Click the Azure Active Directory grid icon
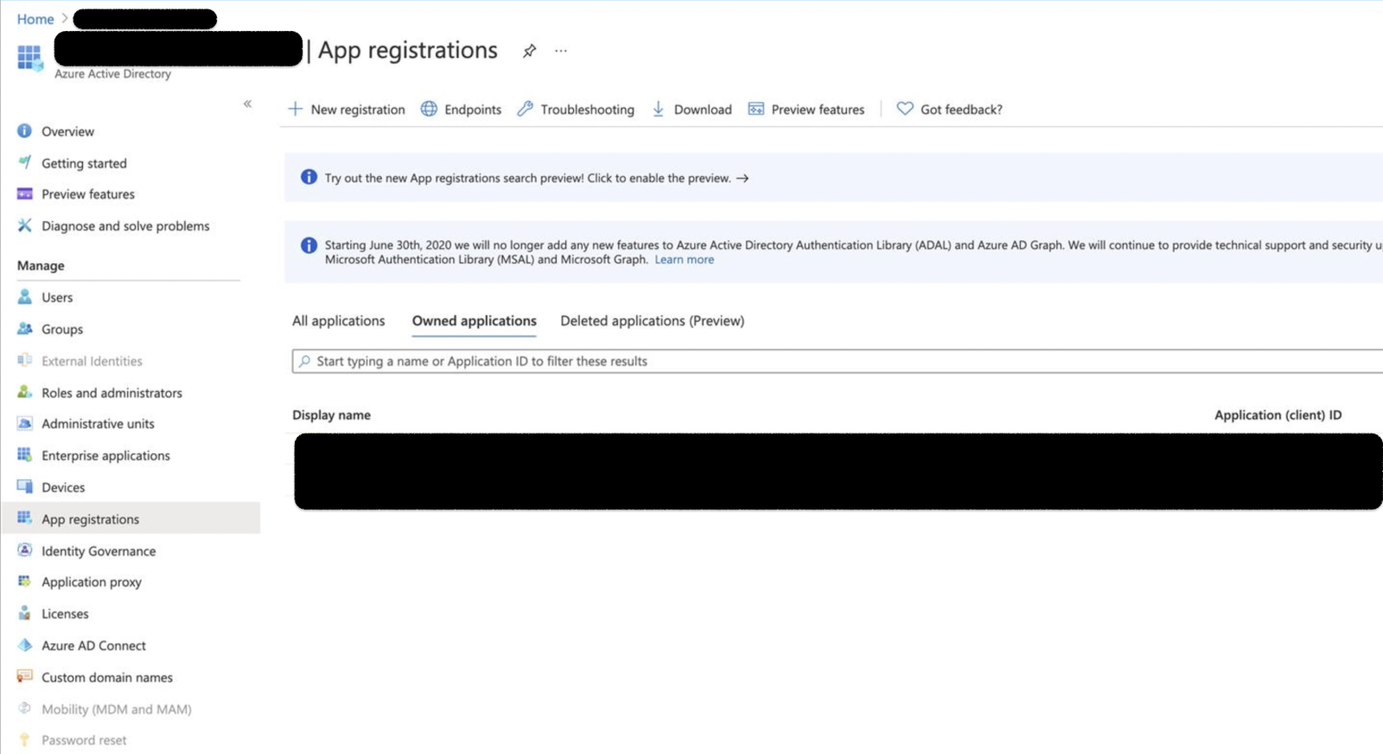Viewport: 1383px width, 754px height. 29,58
